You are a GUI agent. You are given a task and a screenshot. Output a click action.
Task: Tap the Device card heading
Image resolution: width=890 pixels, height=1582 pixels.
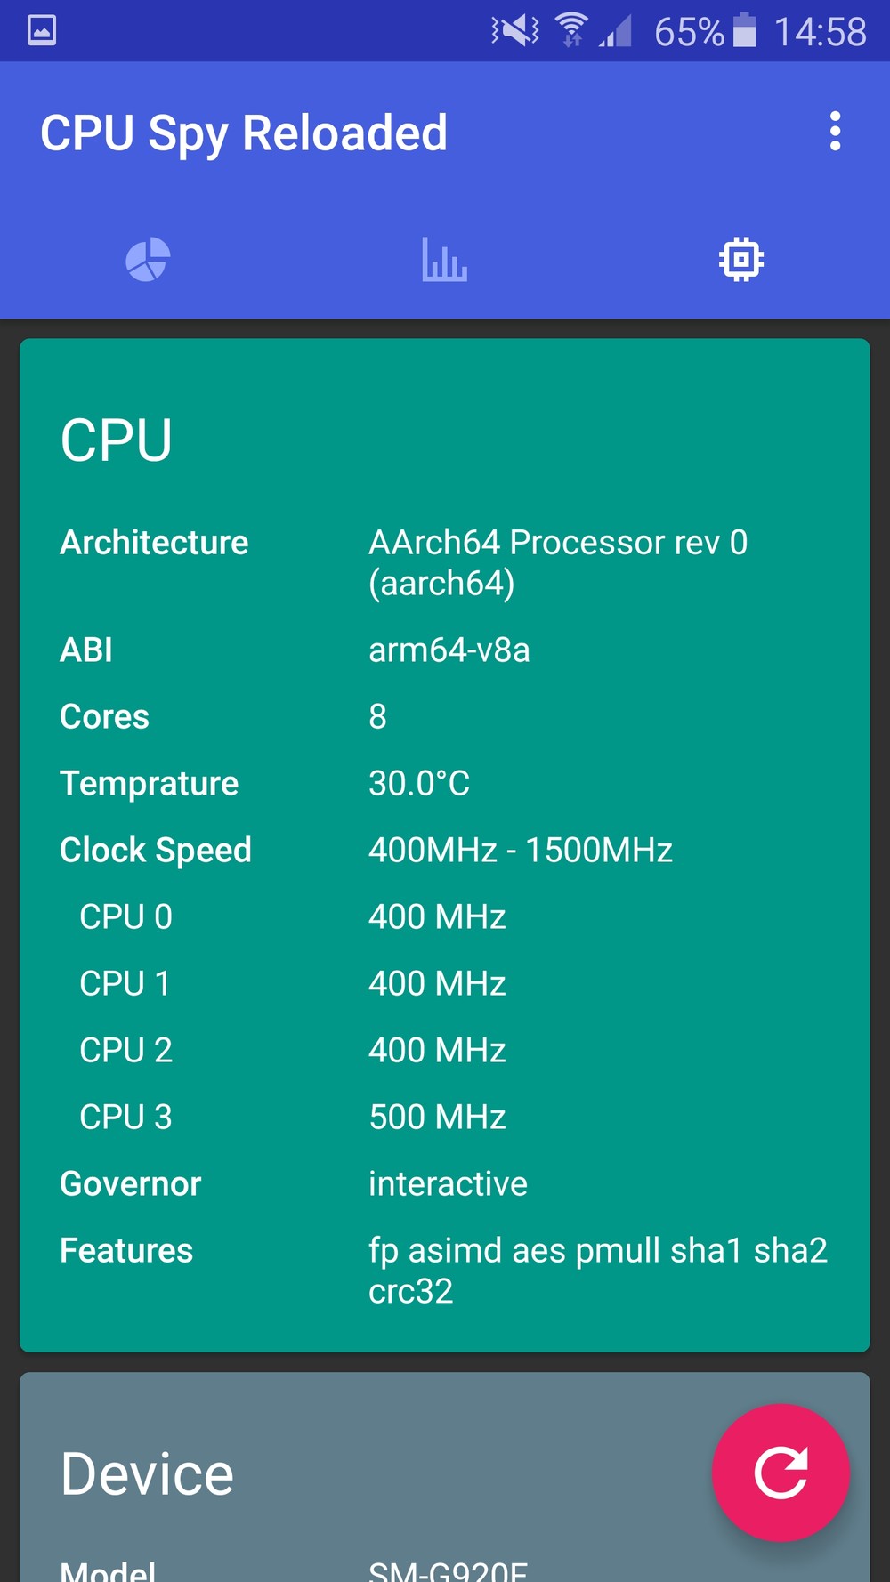[x=147, y=1473]
